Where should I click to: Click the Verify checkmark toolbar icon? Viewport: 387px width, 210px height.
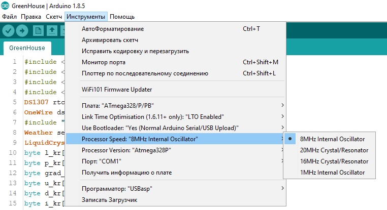(x=8, y=31)
